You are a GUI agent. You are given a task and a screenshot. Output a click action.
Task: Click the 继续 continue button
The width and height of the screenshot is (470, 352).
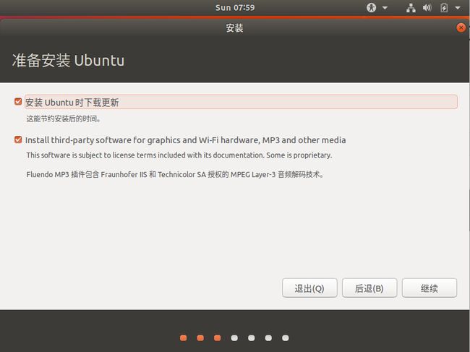(430, 288)
